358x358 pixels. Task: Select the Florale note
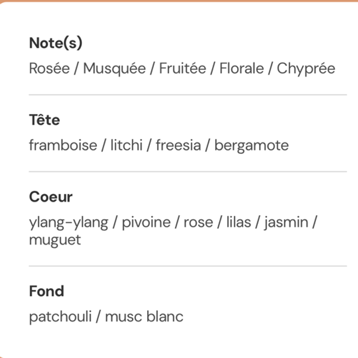241,69
